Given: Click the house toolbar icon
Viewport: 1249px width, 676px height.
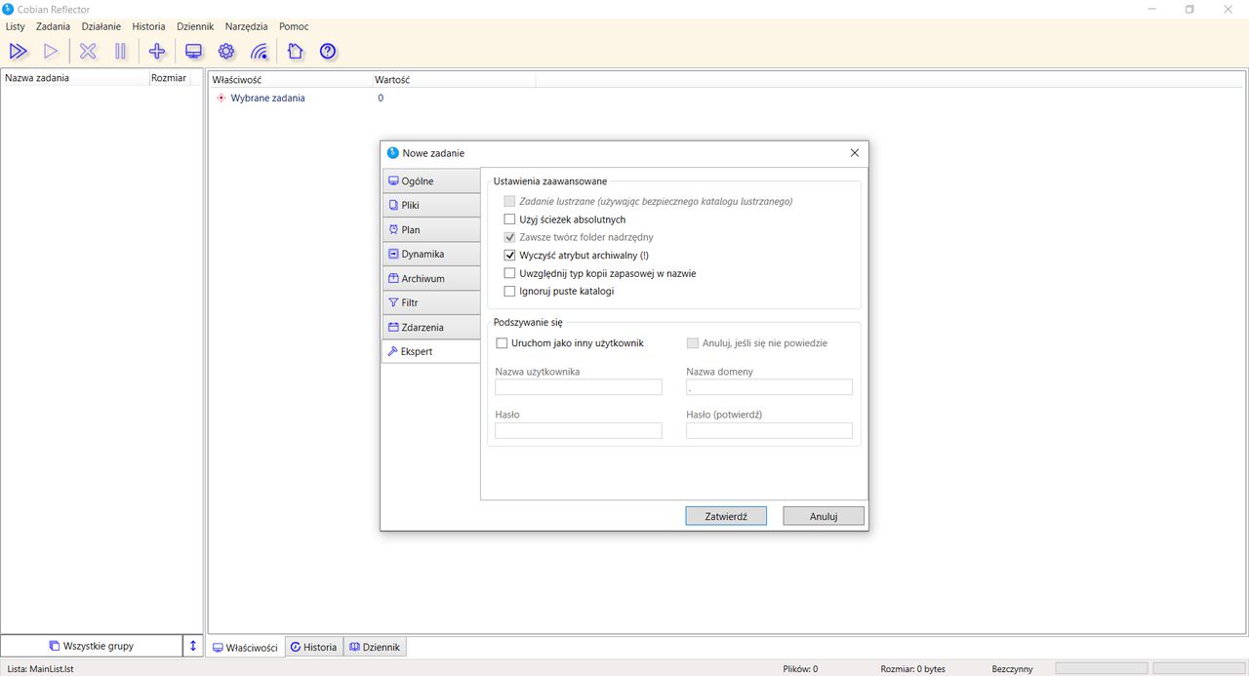Looking at the screenshot, I should tap(295, 52).
